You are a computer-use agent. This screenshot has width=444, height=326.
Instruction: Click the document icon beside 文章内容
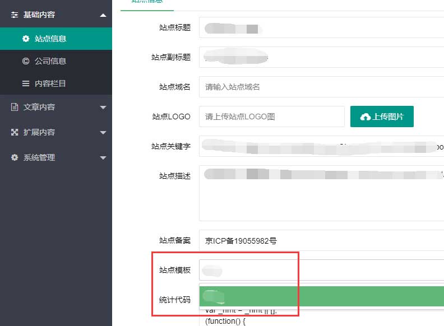(x=15, y=107)
